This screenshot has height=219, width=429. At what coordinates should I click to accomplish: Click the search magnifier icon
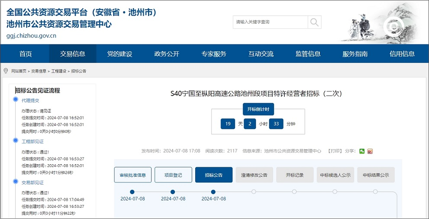click(x=315, y=22)
